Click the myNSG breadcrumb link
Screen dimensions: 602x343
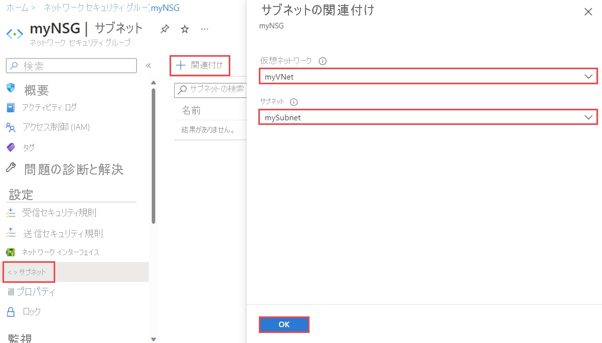pyautogui.click(x=165, y=8)
